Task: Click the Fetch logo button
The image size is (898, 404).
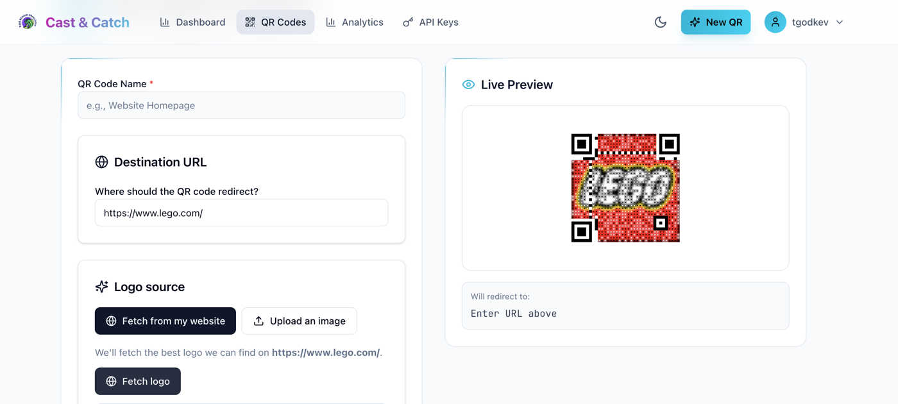Action: click(138, 381)
